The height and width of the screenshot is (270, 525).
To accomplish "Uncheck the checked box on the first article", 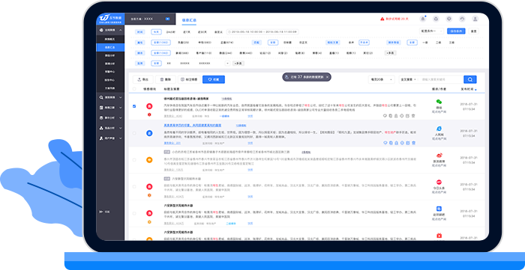I will (x=134, y=106).
